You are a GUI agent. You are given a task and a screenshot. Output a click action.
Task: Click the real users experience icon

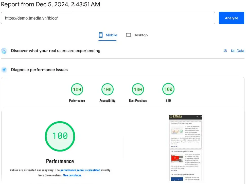click(x=4, y=51)
